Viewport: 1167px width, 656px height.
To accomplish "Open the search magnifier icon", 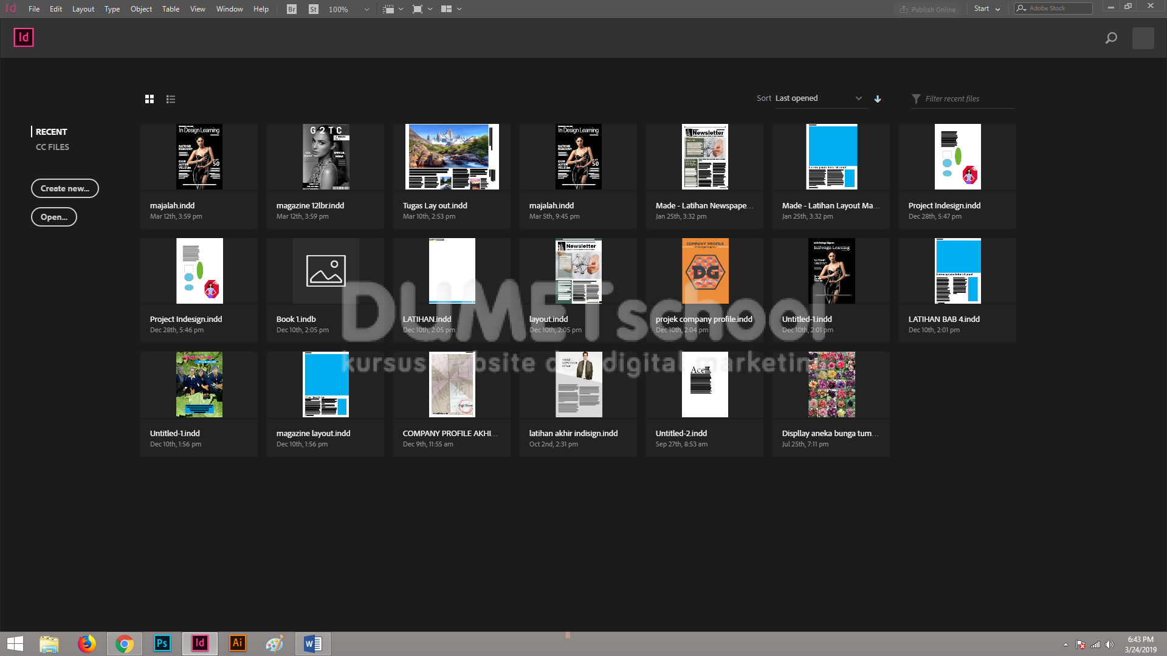I will pyautogui.click(x=1111, y=38).
